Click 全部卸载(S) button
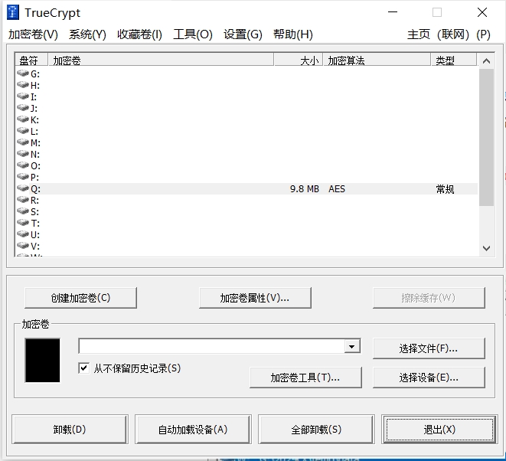506x461 pixels. point(316,430)
